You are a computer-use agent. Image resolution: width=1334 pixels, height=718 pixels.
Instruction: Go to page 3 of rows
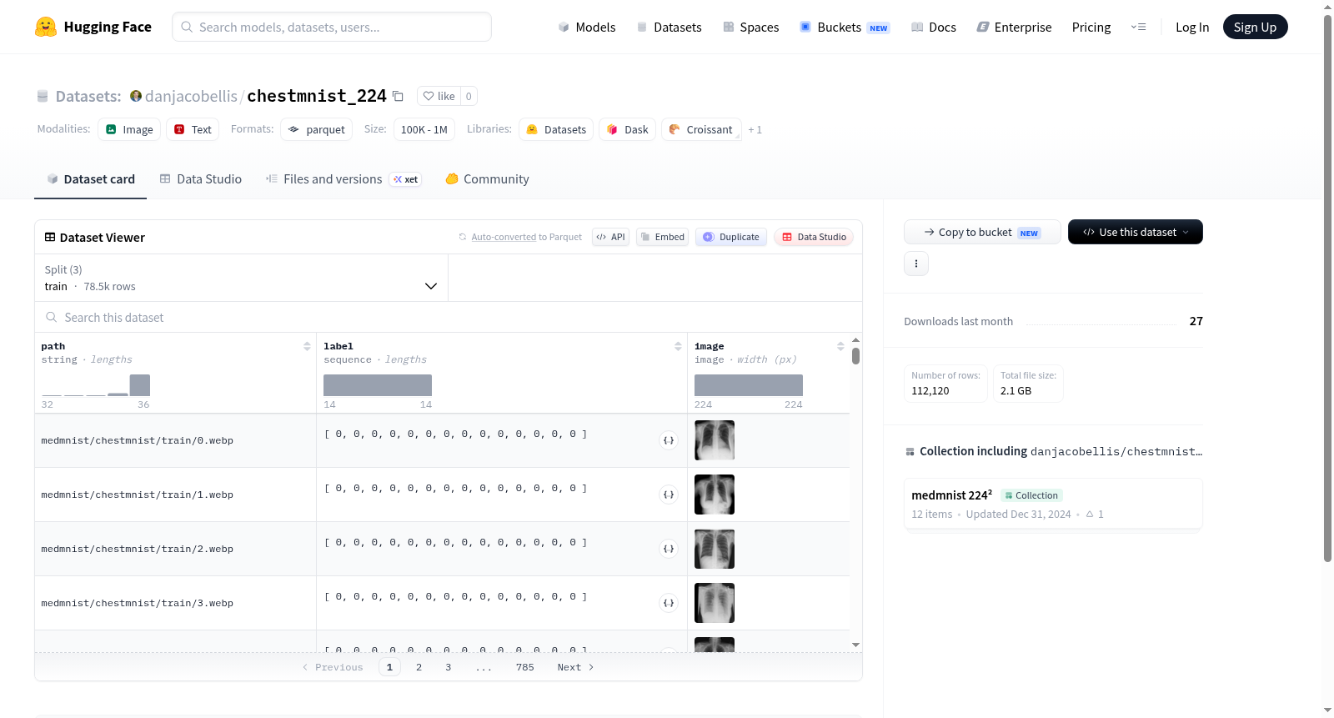pyautogui.click(x=448, y=667)
